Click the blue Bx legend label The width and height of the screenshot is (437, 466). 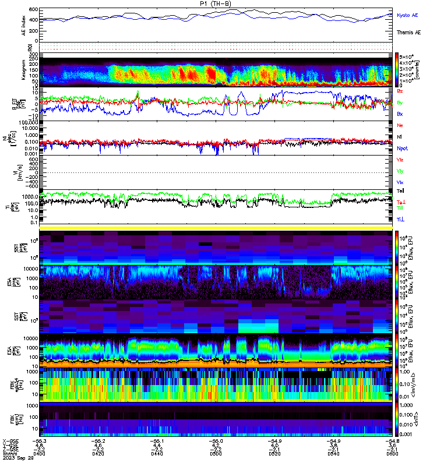pos(400,114)
